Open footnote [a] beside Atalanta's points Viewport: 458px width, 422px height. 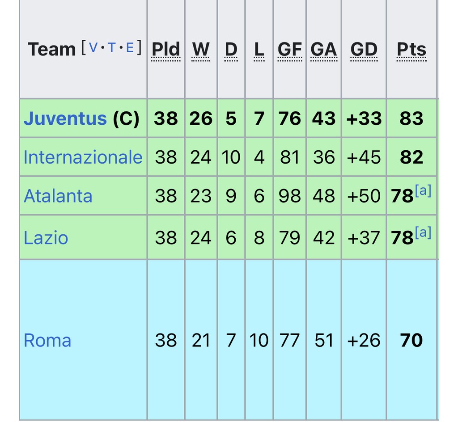(x=423, y=191)
